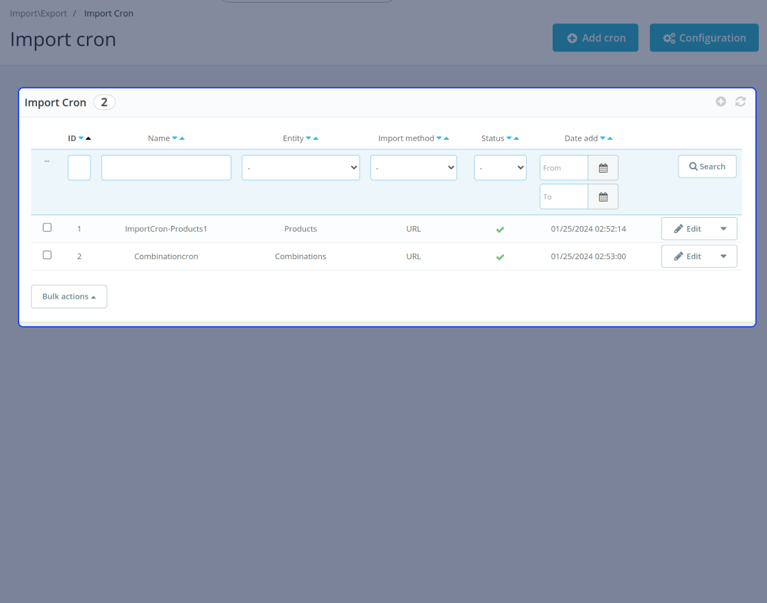This screenshot has height=603, width=767.
Task: Toggle status checkmark for ImportCron-Products1
Action: tap(500, 230)
